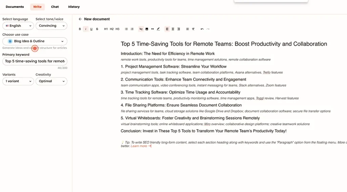The image size is (347, 192).
Task: Click the keyword line starting 'project management tools'
Action: pyautogui.click(x=202, y=72)
